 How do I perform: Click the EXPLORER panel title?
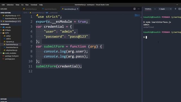4,9
